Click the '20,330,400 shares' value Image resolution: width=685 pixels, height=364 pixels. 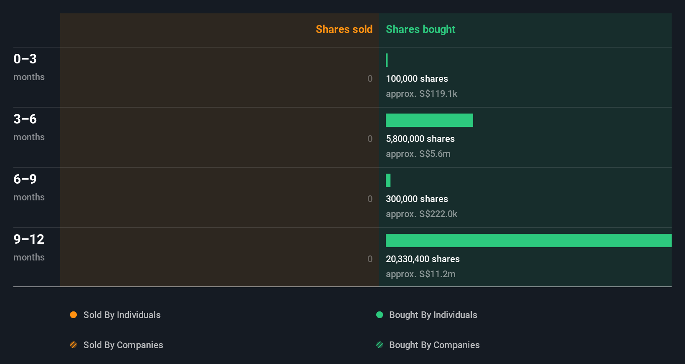(x=423, y=259)
